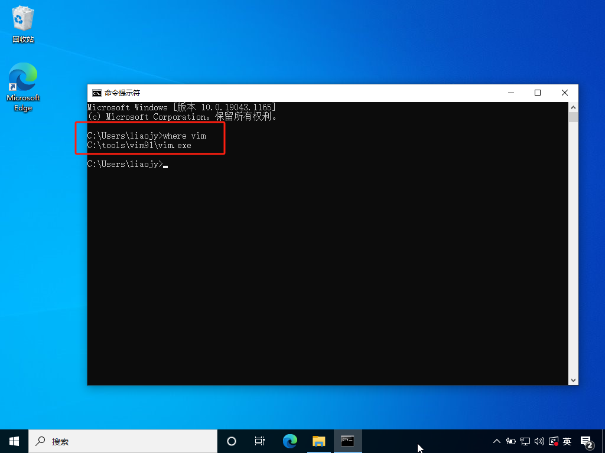Viewport: 605px width, 453px height.
Task: Click the output path C:\tools\vim91\vim.exe
Action: pos(139,145)
